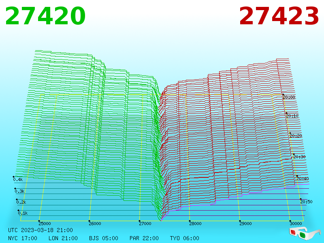Click the BJS 05:00 time
Viewport: 324px width, 243px height.
(104, 238)
